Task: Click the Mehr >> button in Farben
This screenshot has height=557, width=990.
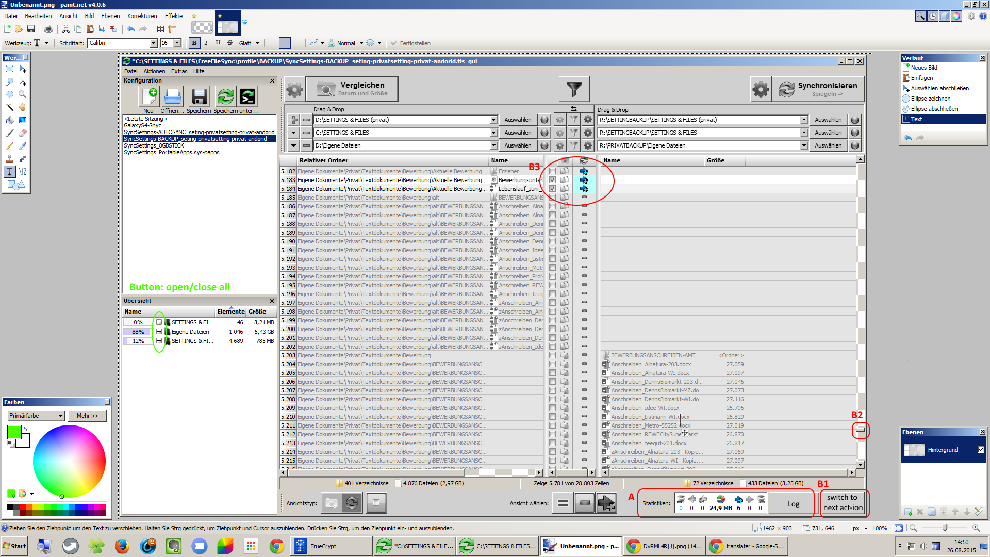Action: [87, 416]
